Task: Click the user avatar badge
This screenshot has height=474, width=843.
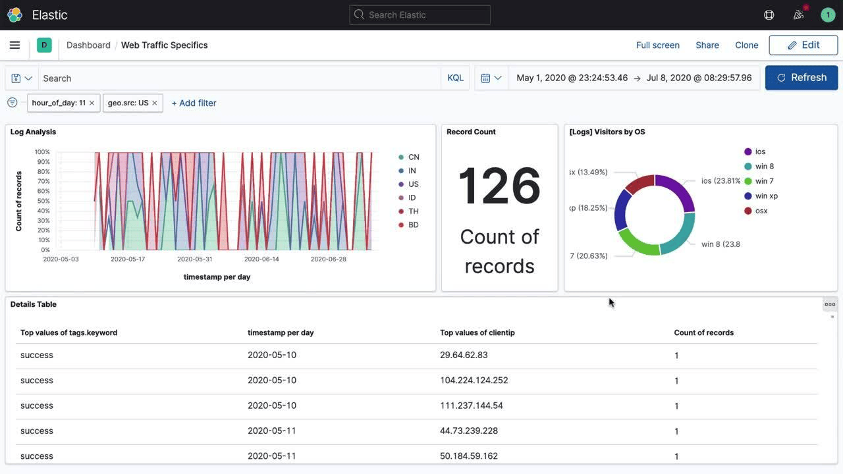Action: tap(828, 14)
